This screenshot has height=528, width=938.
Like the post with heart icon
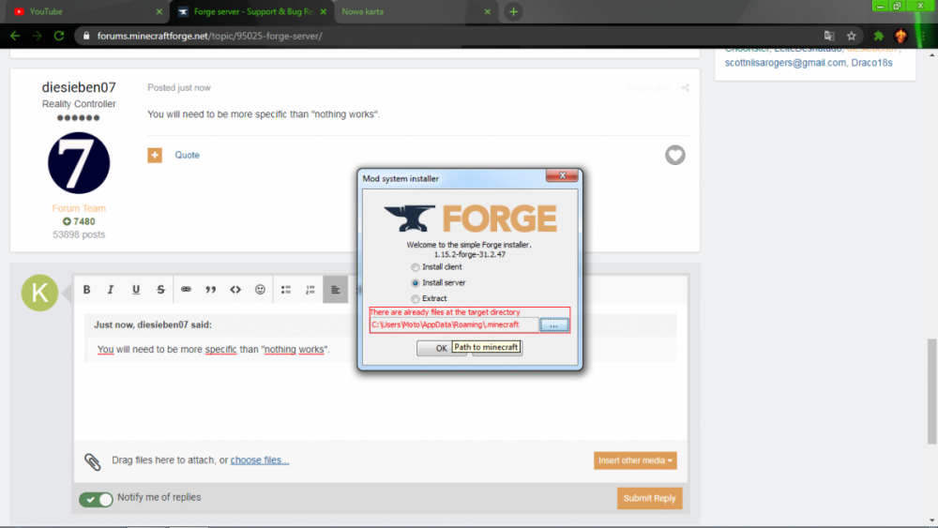tap(675, 156)
